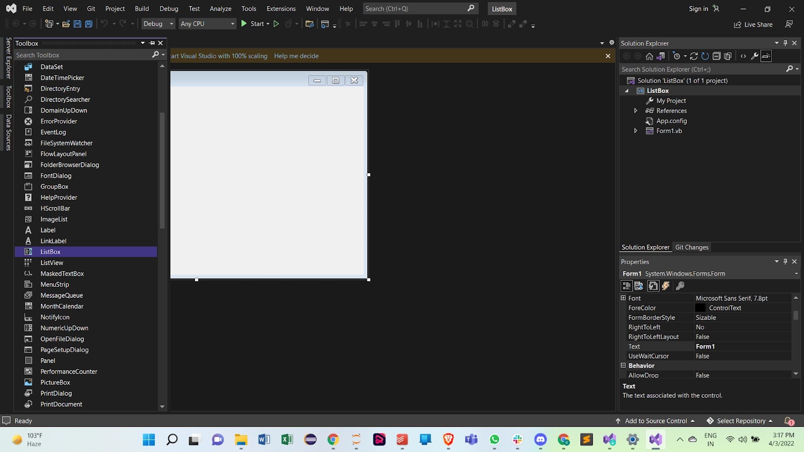804x452 pixels.
Task: Toggle auto-hide pin on Solution Explorer
Action: tap(785, 43)
